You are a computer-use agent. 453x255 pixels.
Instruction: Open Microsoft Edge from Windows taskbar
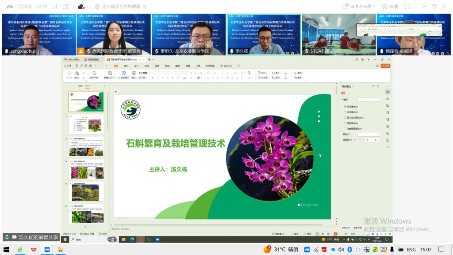click(x=20, y=250)
